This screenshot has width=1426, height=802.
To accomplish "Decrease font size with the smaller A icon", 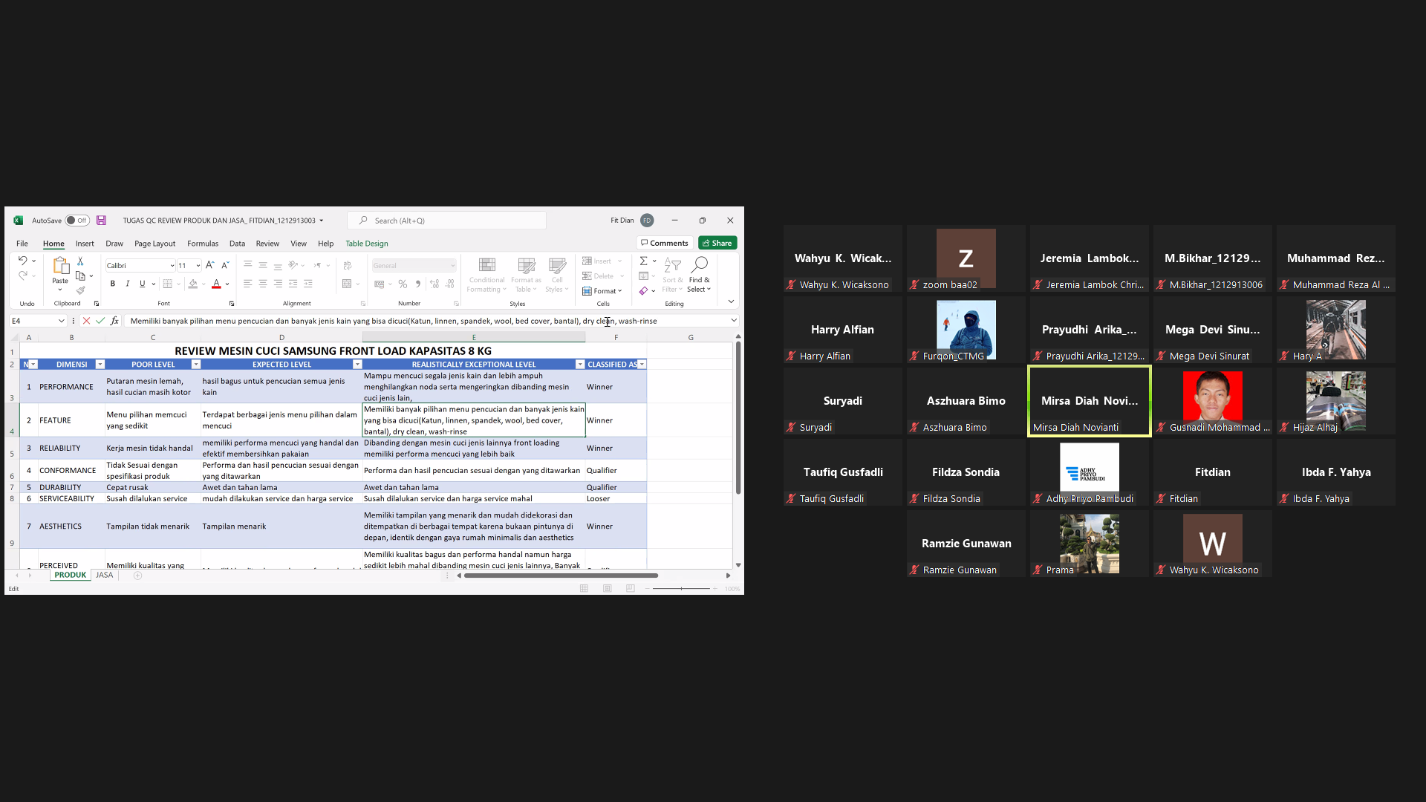I will coord(225,265).
